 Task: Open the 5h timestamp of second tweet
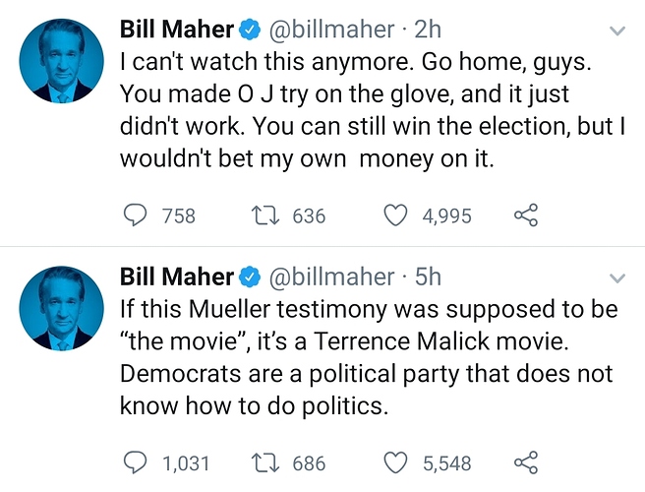(x=428, y=277)
